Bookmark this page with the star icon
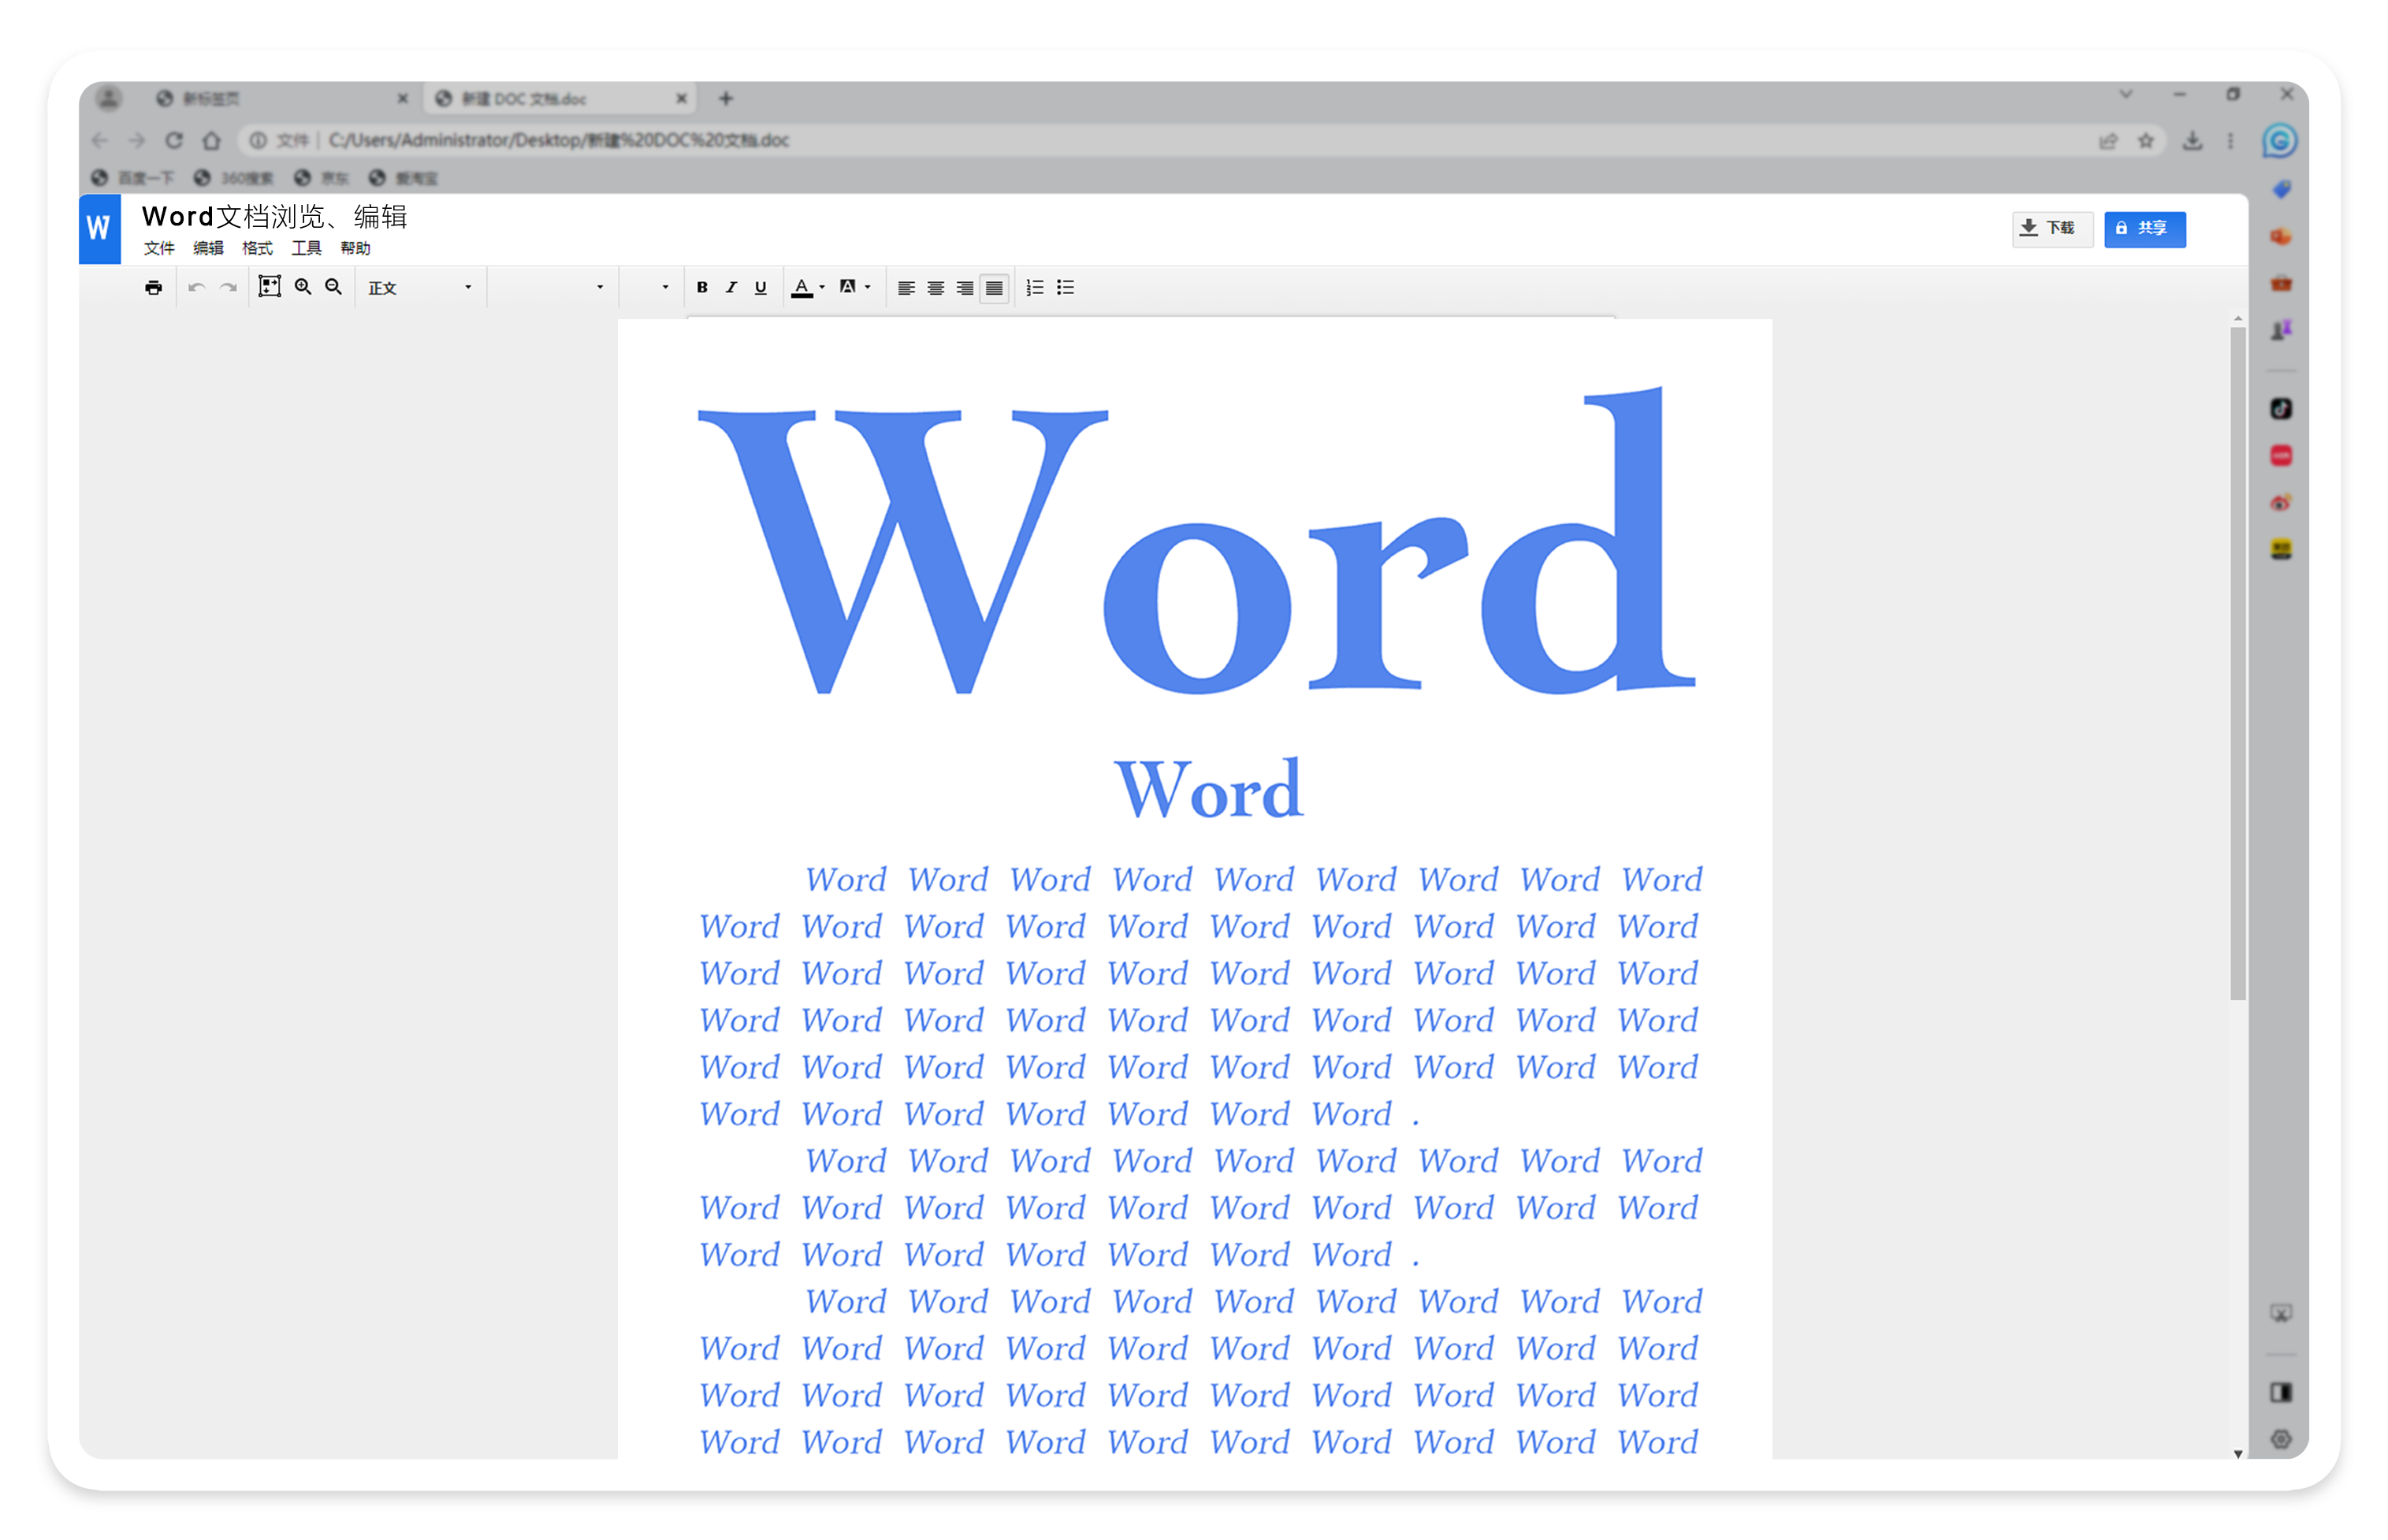This screenshot has width=2388, height=1540. [x=2146, y=141]
